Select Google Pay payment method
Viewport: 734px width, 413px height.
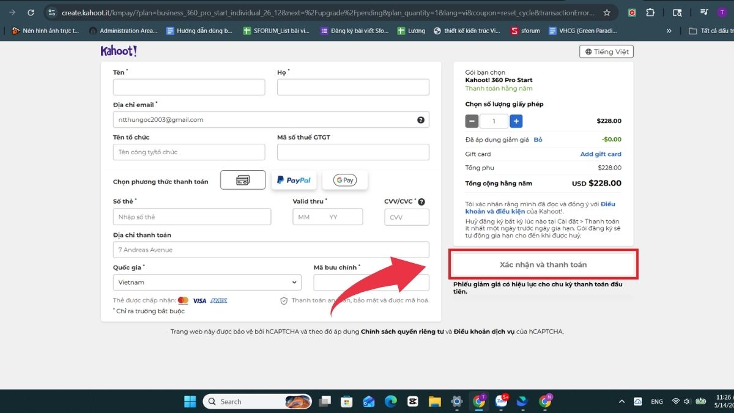click(345, 180)
